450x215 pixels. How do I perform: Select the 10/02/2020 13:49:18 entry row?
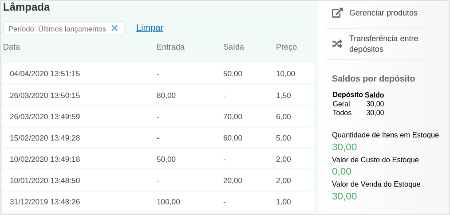tap(158, 159)
